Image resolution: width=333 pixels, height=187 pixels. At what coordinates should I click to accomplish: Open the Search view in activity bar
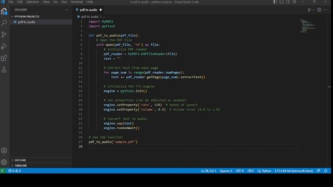click(4, 23)
